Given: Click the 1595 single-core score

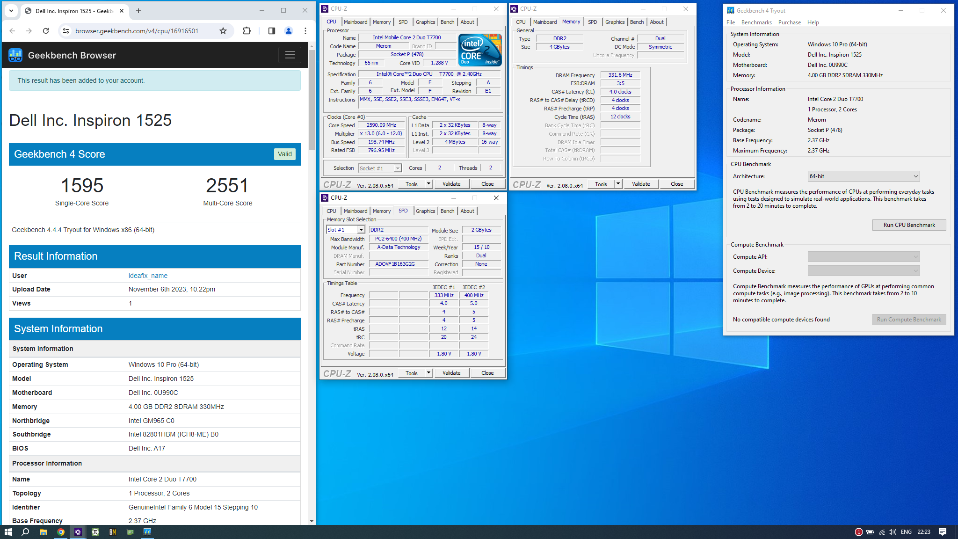Looking at the screenshot, I should coord(82,186).
